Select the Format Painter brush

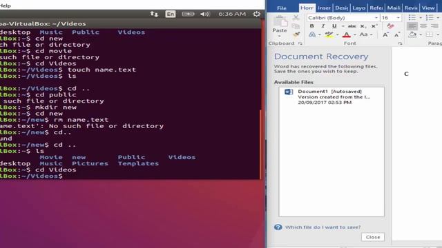pyautogui.click(x=296, y=34)
